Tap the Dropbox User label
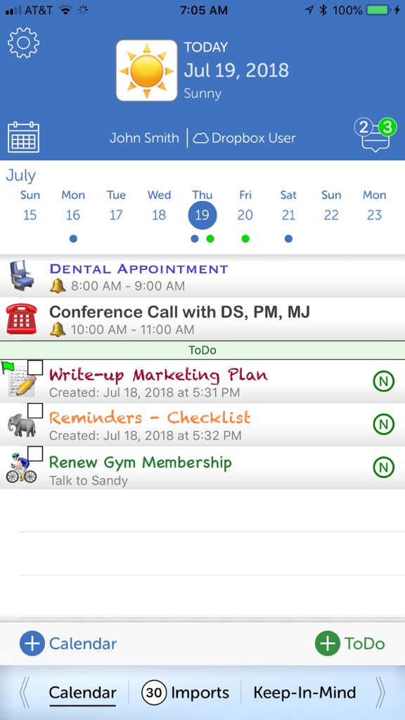 (x=253, y=139)
